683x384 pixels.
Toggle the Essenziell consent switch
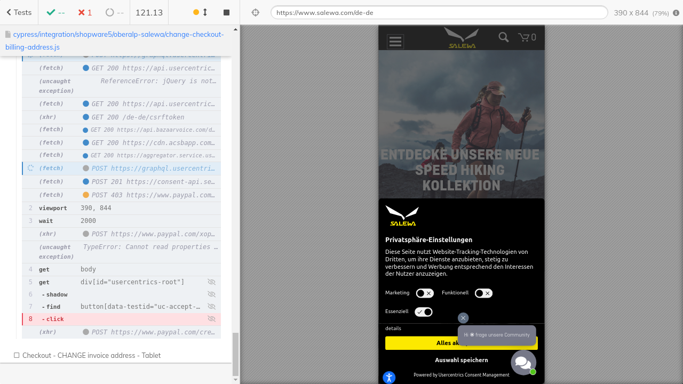(424, 312)
